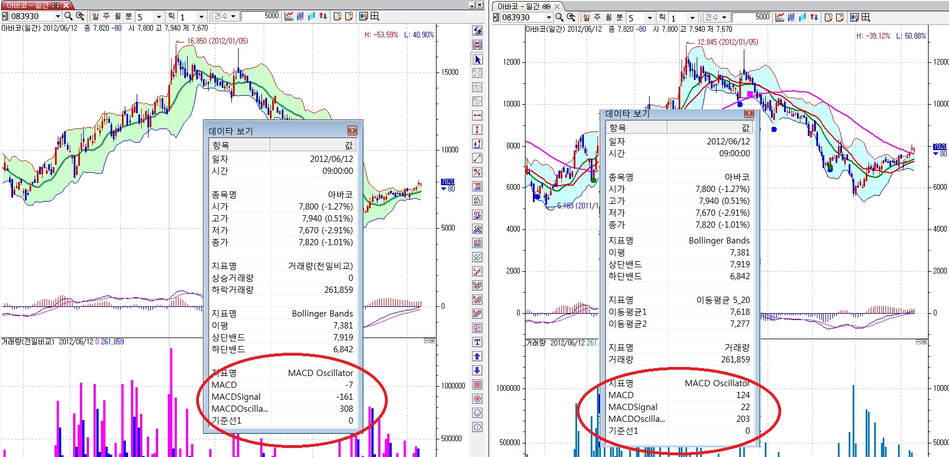
Task: Click the stock search magnifier in left chart
Action: (x=69, y=16)
